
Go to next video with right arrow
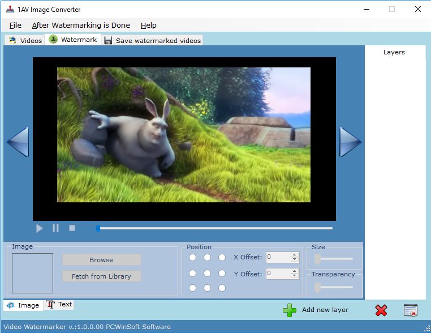tap(351, 142)
